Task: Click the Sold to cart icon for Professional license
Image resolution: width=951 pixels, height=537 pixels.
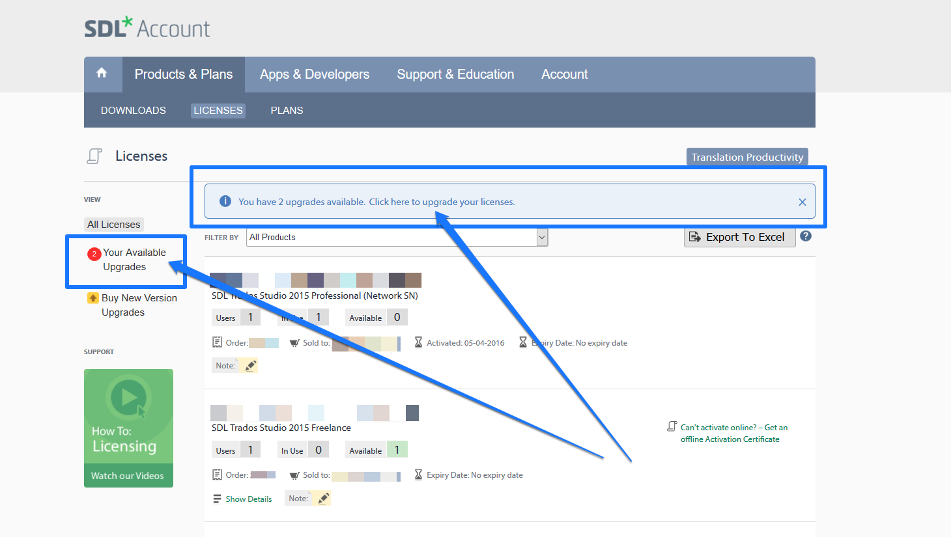Action: [x=294, y=343]
